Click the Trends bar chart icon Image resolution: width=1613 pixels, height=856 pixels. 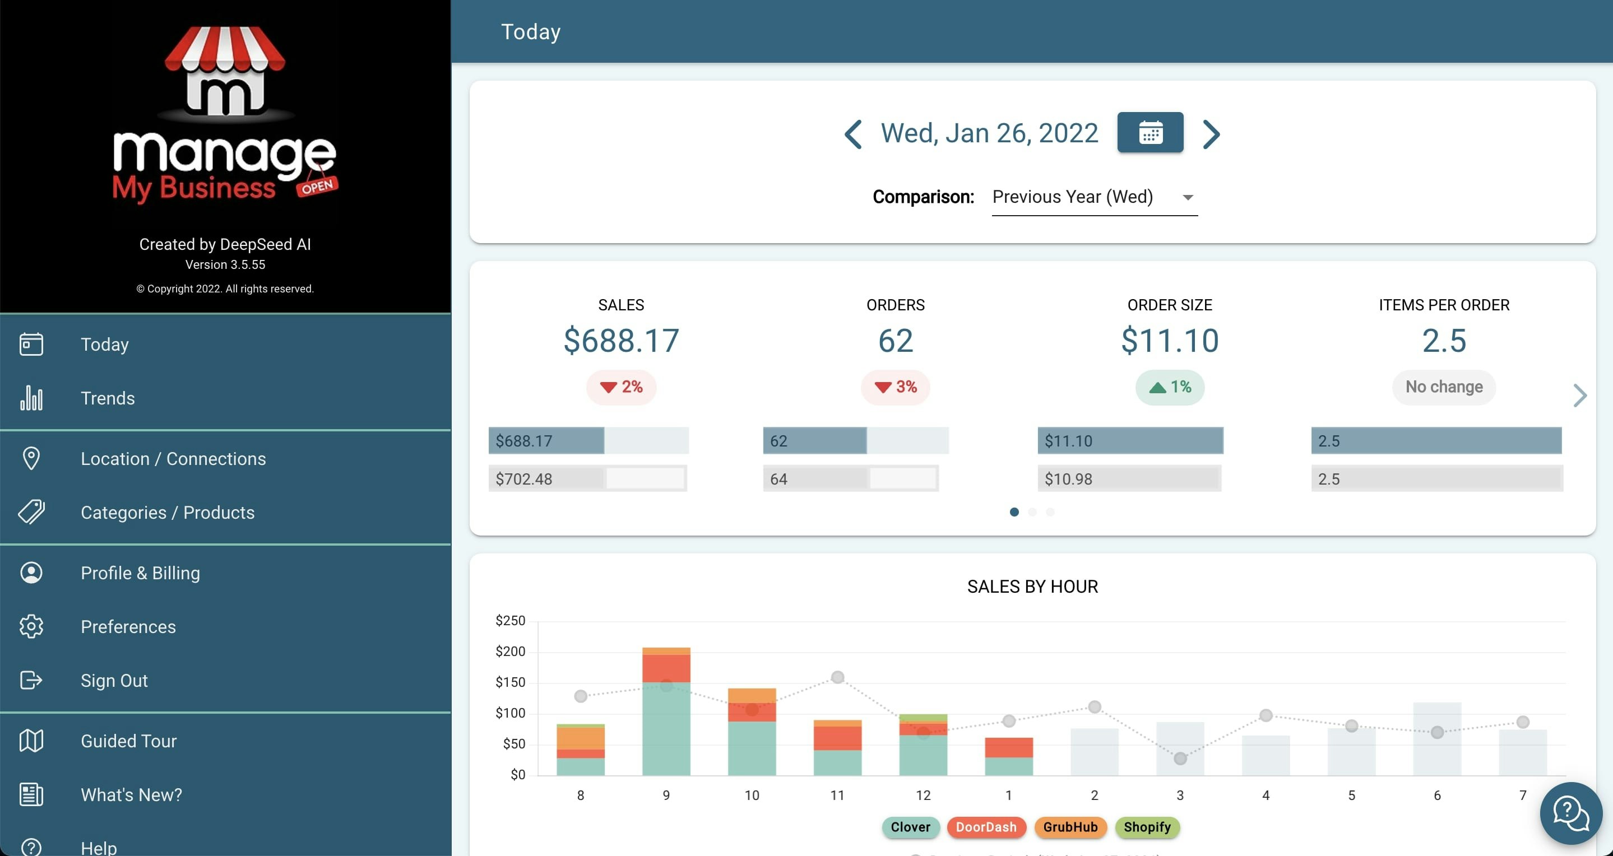31,398
